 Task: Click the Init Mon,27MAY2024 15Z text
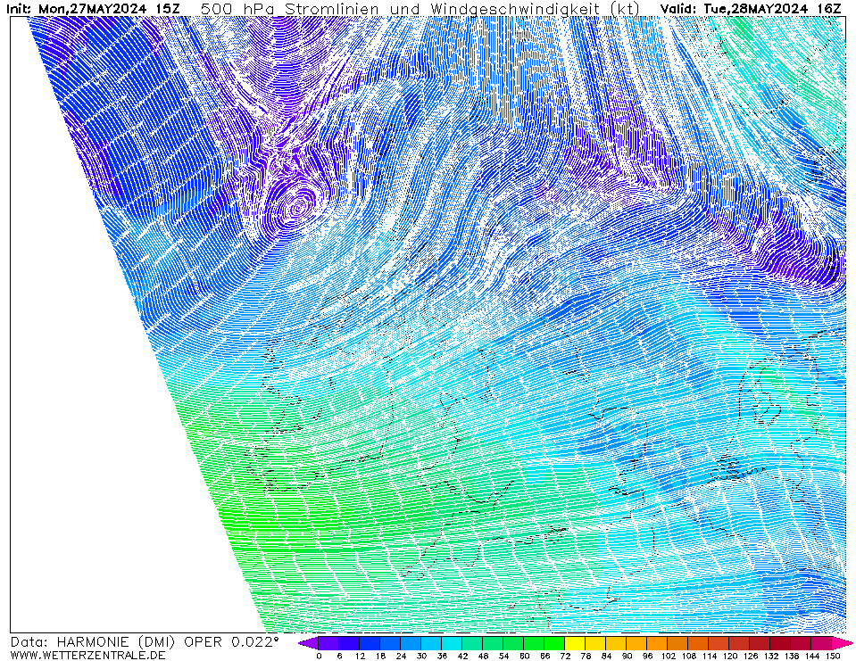(x=93, y=9)
